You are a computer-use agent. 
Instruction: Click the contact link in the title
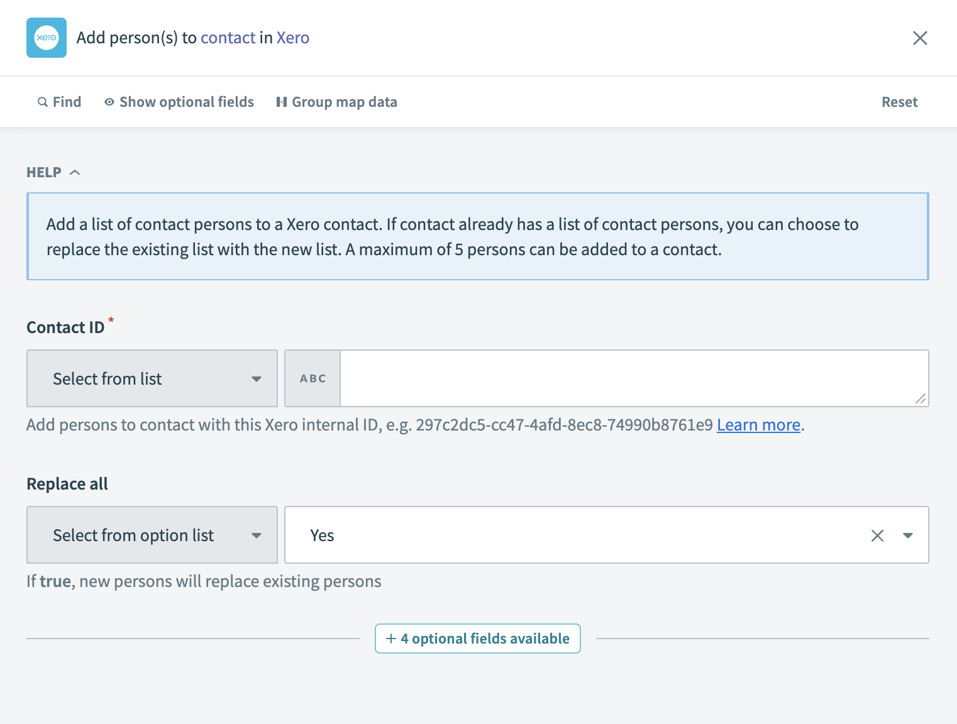click(228, 38)
